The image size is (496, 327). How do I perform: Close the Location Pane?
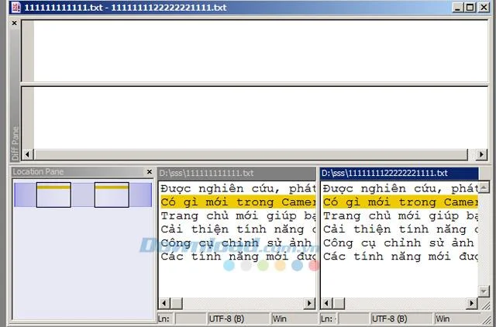click(150, 172)
